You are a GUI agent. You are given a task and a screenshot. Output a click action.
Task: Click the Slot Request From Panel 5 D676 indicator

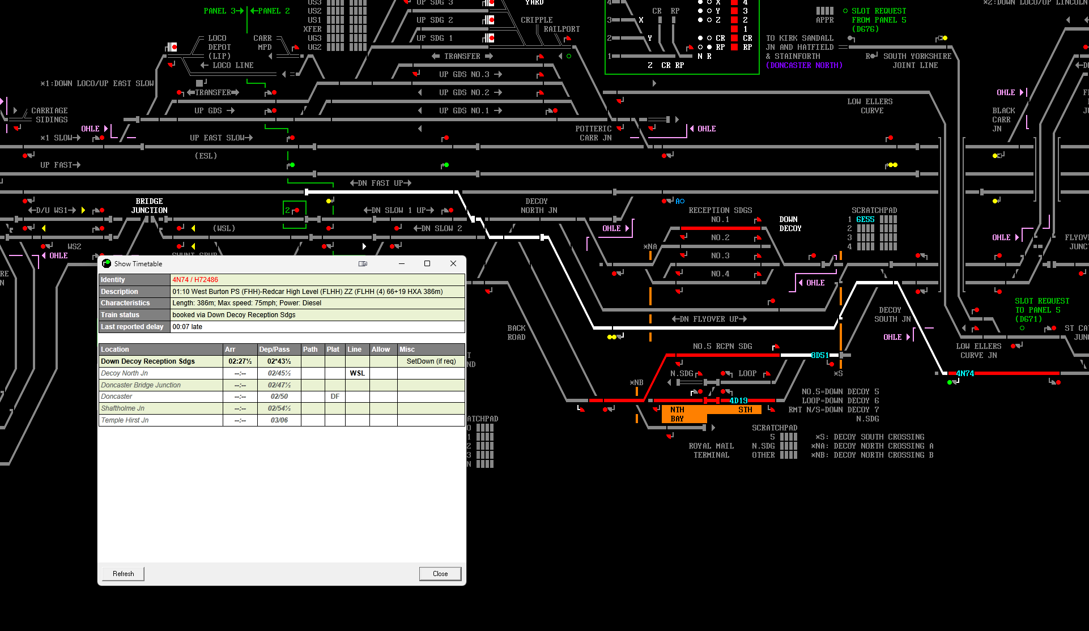coord(845,11)
